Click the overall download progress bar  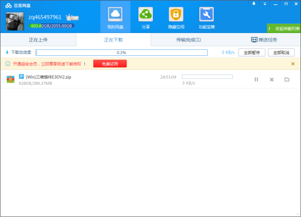point(122,52)
